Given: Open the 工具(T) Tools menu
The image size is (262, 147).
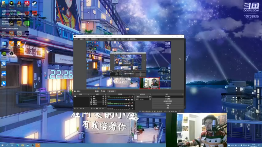Looking at the screenshot, I should pos(117,39).
